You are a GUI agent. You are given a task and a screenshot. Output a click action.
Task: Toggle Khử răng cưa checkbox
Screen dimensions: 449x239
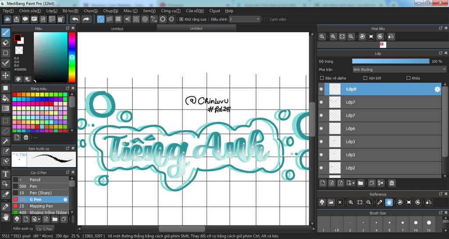point(181,19)
